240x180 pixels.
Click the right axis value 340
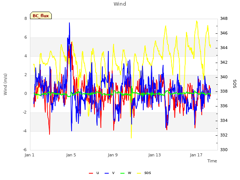(224, 77)
